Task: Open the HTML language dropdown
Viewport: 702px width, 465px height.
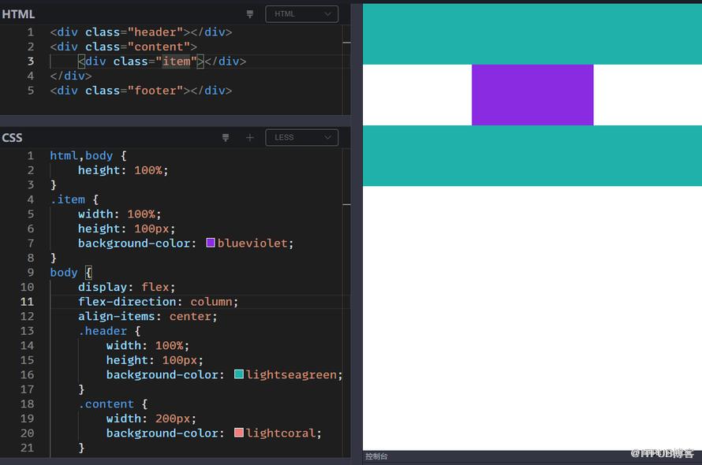Action: (x=302, y=14)
